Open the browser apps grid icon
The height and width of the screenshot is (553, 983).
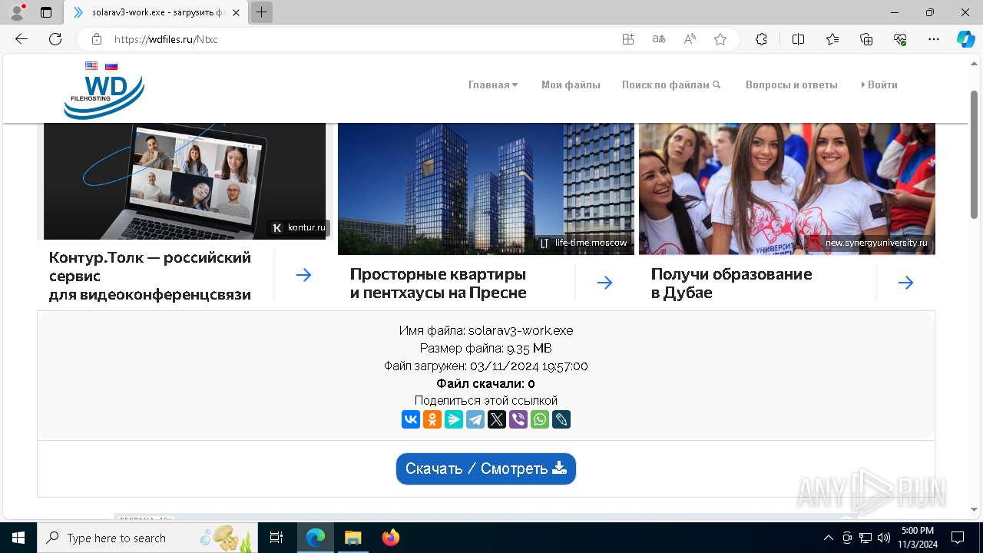coord(628,39)
